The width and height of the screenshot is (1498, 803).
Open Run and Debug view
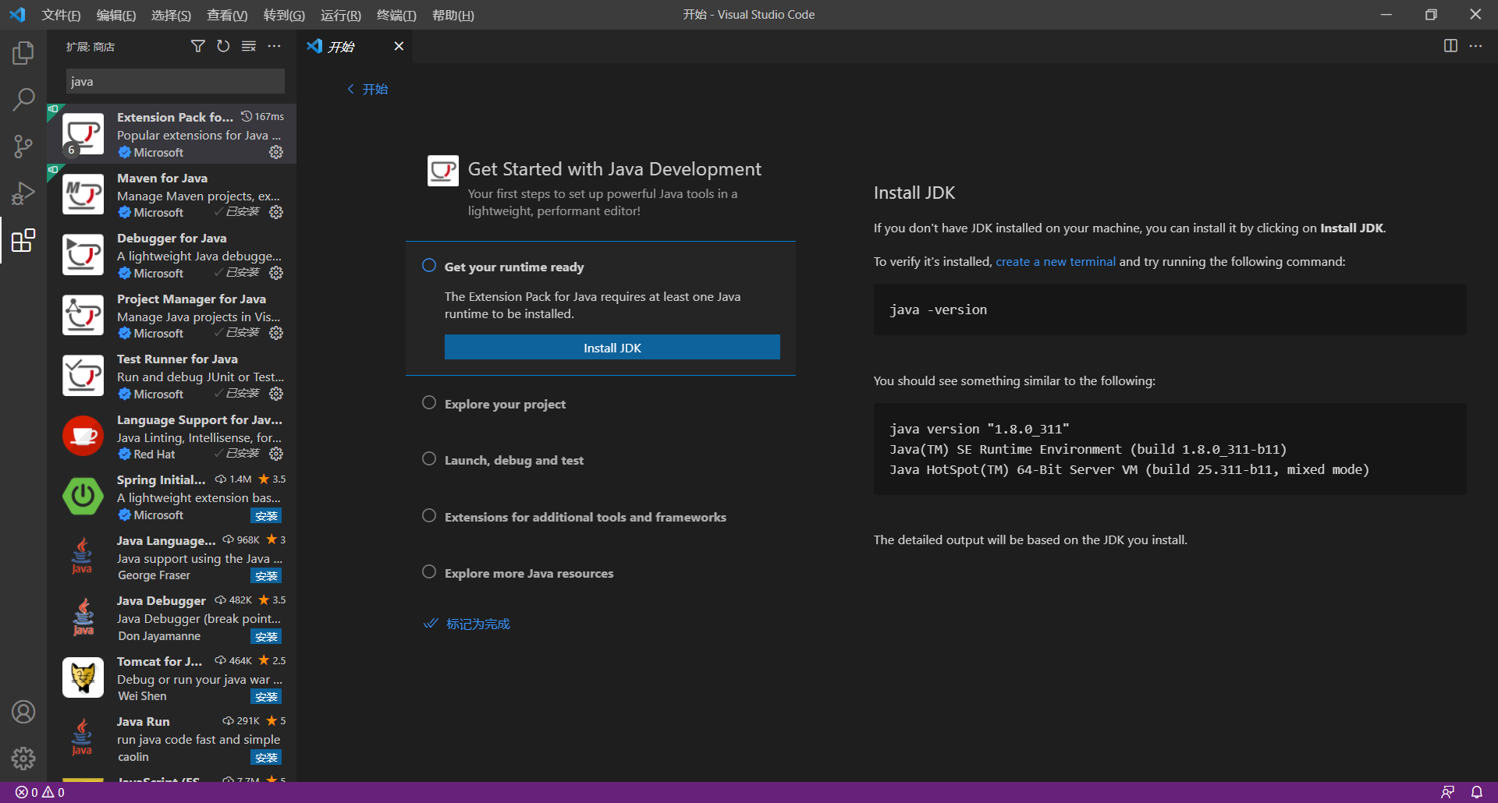point(23,193)
